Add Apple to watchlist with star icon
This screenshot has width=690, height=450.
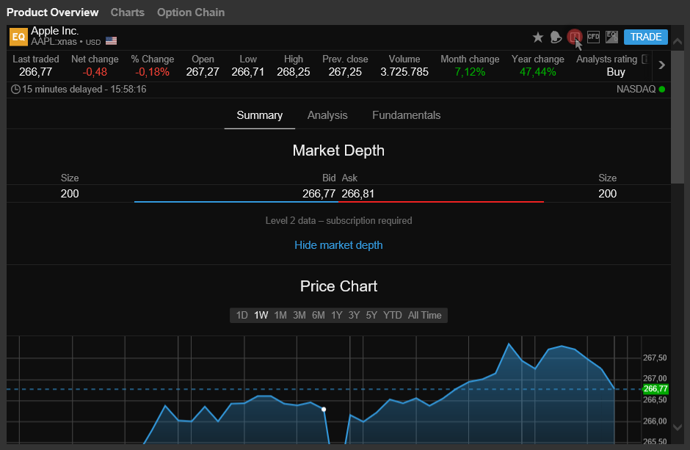pos(538,37)
